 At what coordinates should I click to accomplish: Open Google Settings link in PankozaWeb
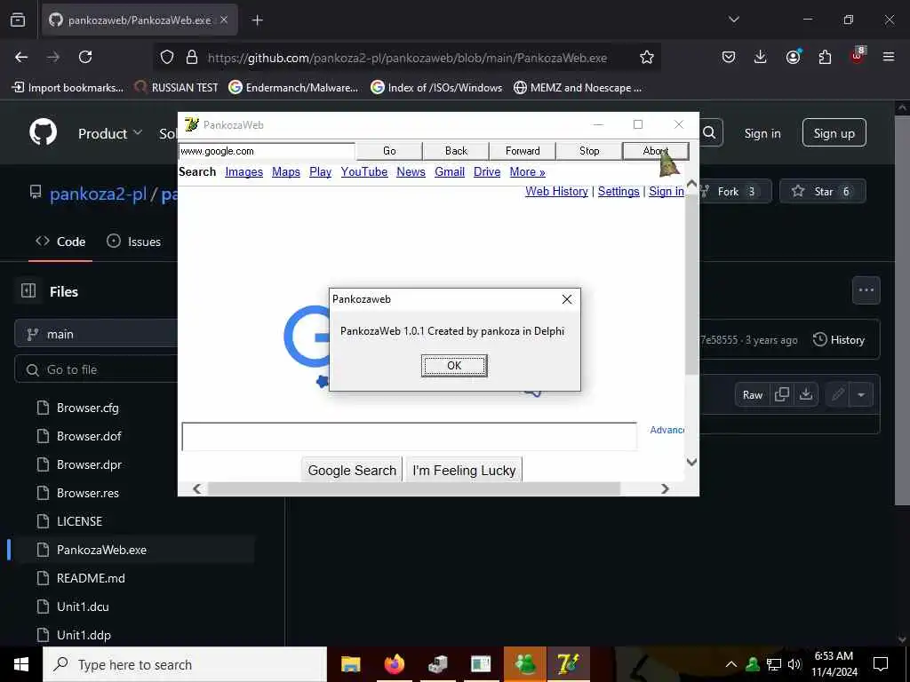tap(619, 192)
